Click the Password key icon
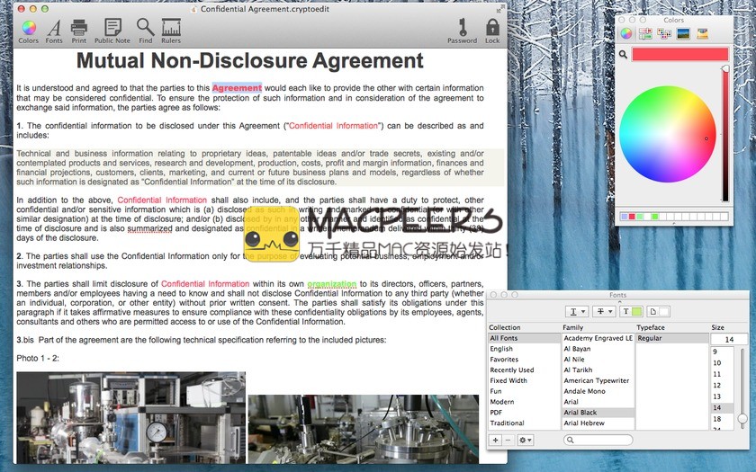Viewport: 756px width, 472px height. pyautogui.click(x=462, y=31)
